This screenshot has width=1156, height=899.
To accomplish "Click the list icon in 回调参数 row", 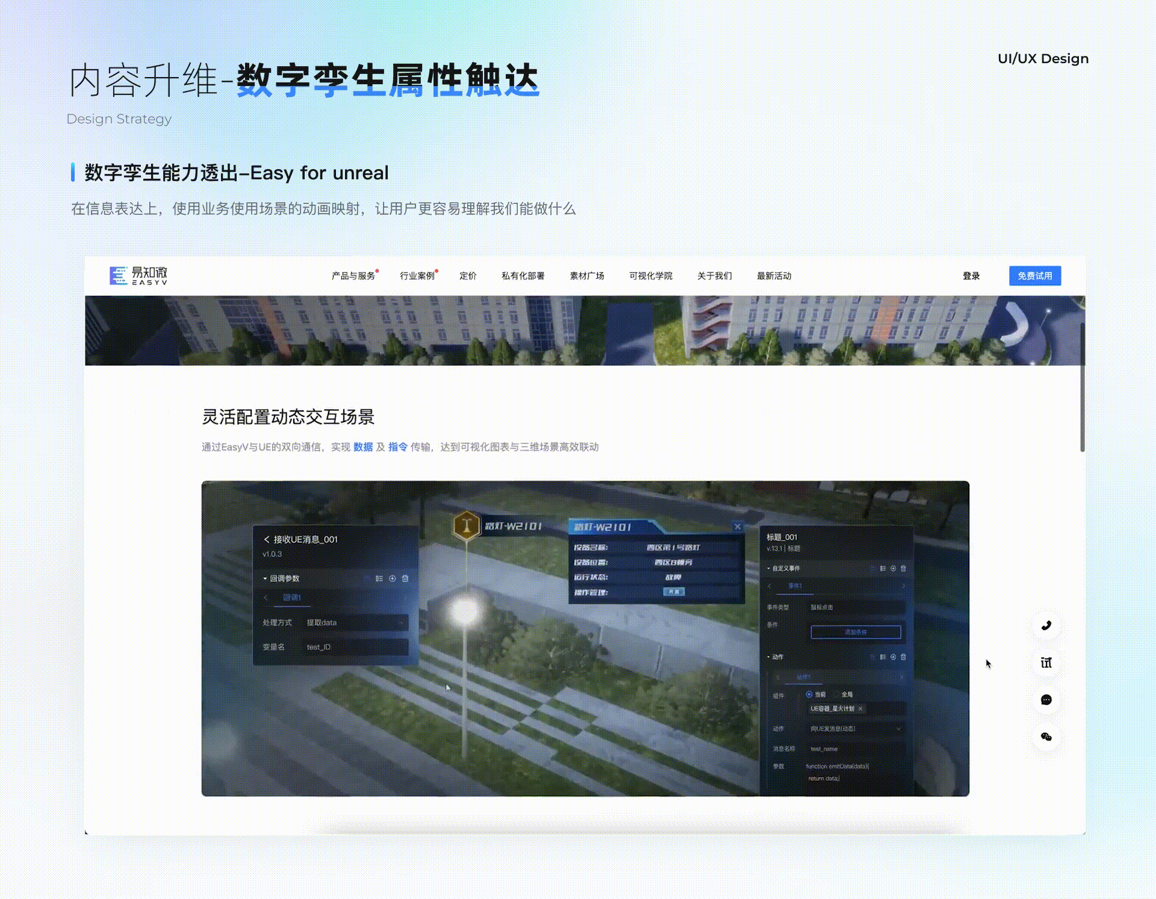I will coord(379,578).
